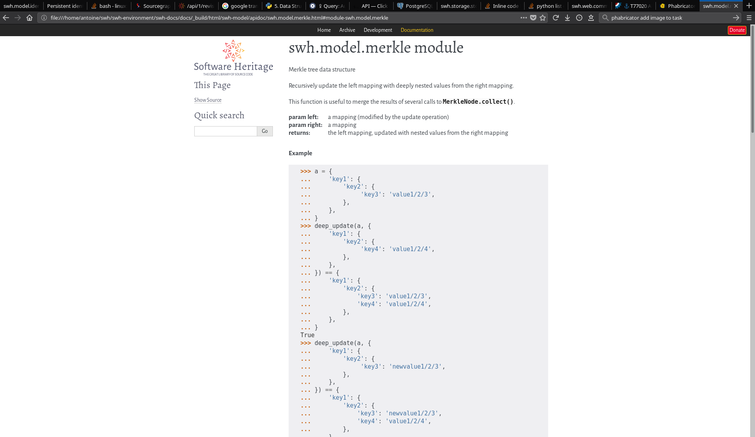Switch to the '5. Data Stru' tab
The image size is (755, 437).
284,6
